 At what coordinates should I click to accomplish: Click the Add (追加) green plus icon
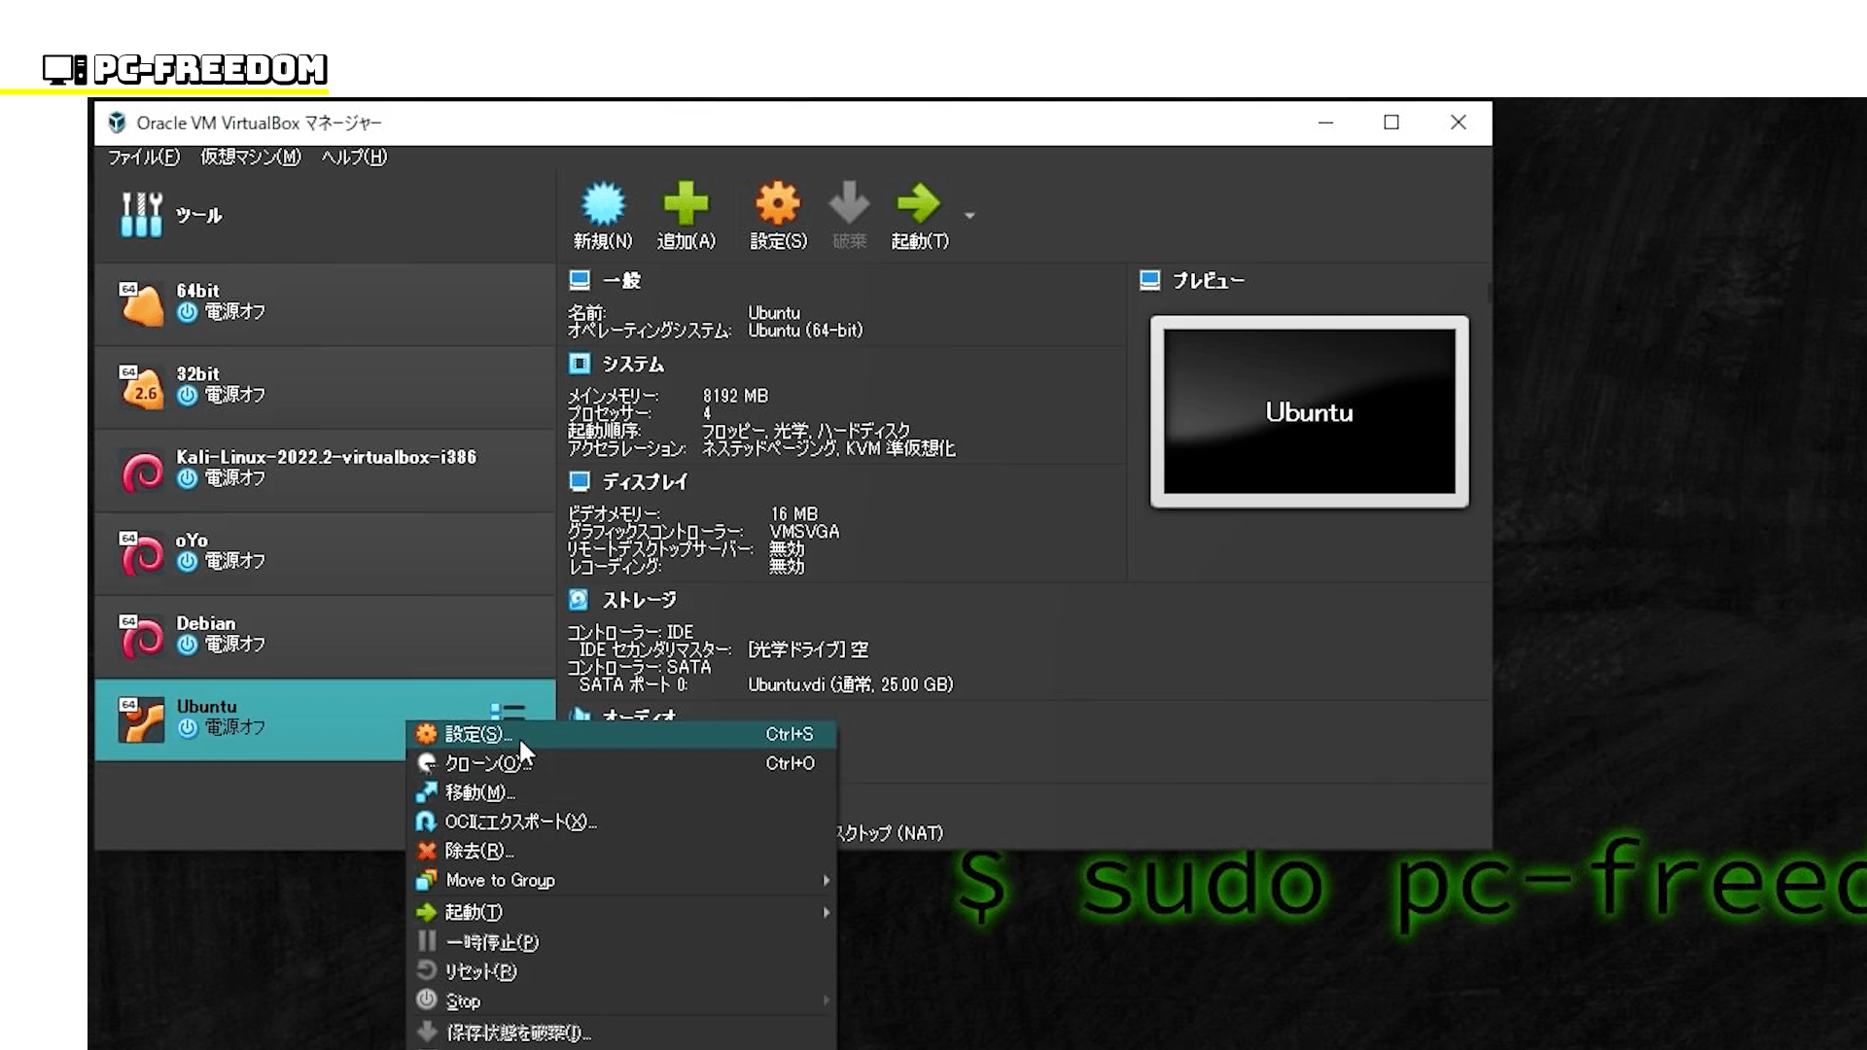click(x=686, y=204)
